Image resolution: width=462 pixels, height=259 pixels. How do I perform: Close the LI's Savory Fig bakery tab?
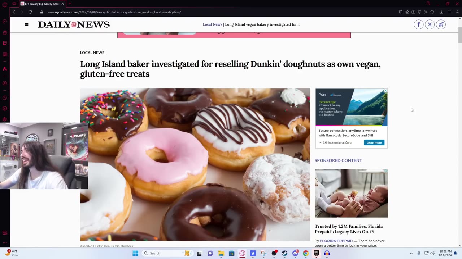(62, 4)
